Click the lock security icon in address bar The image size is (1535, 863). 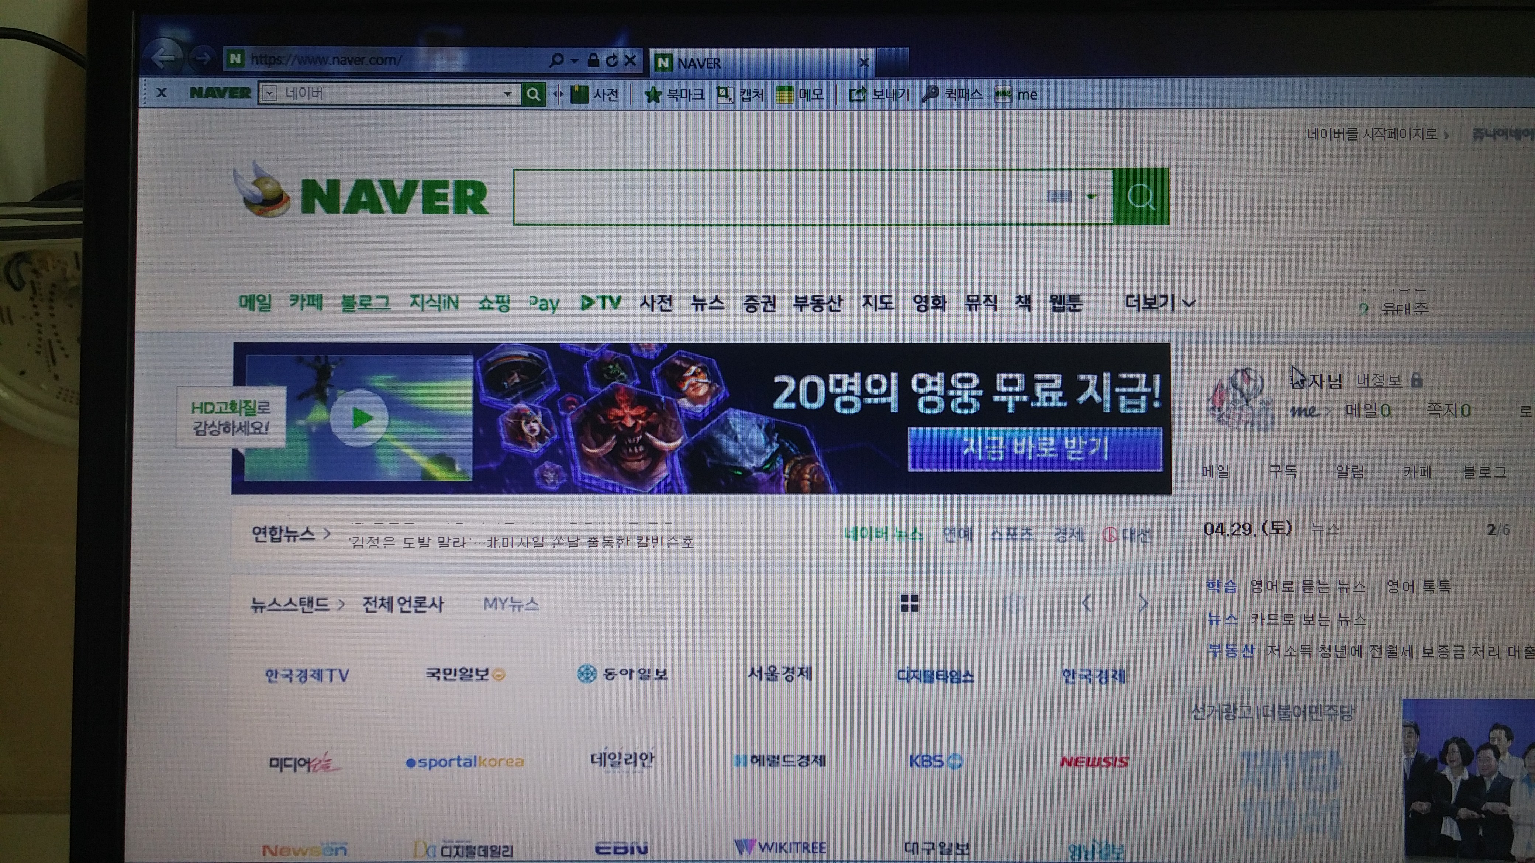pos(593,60)
